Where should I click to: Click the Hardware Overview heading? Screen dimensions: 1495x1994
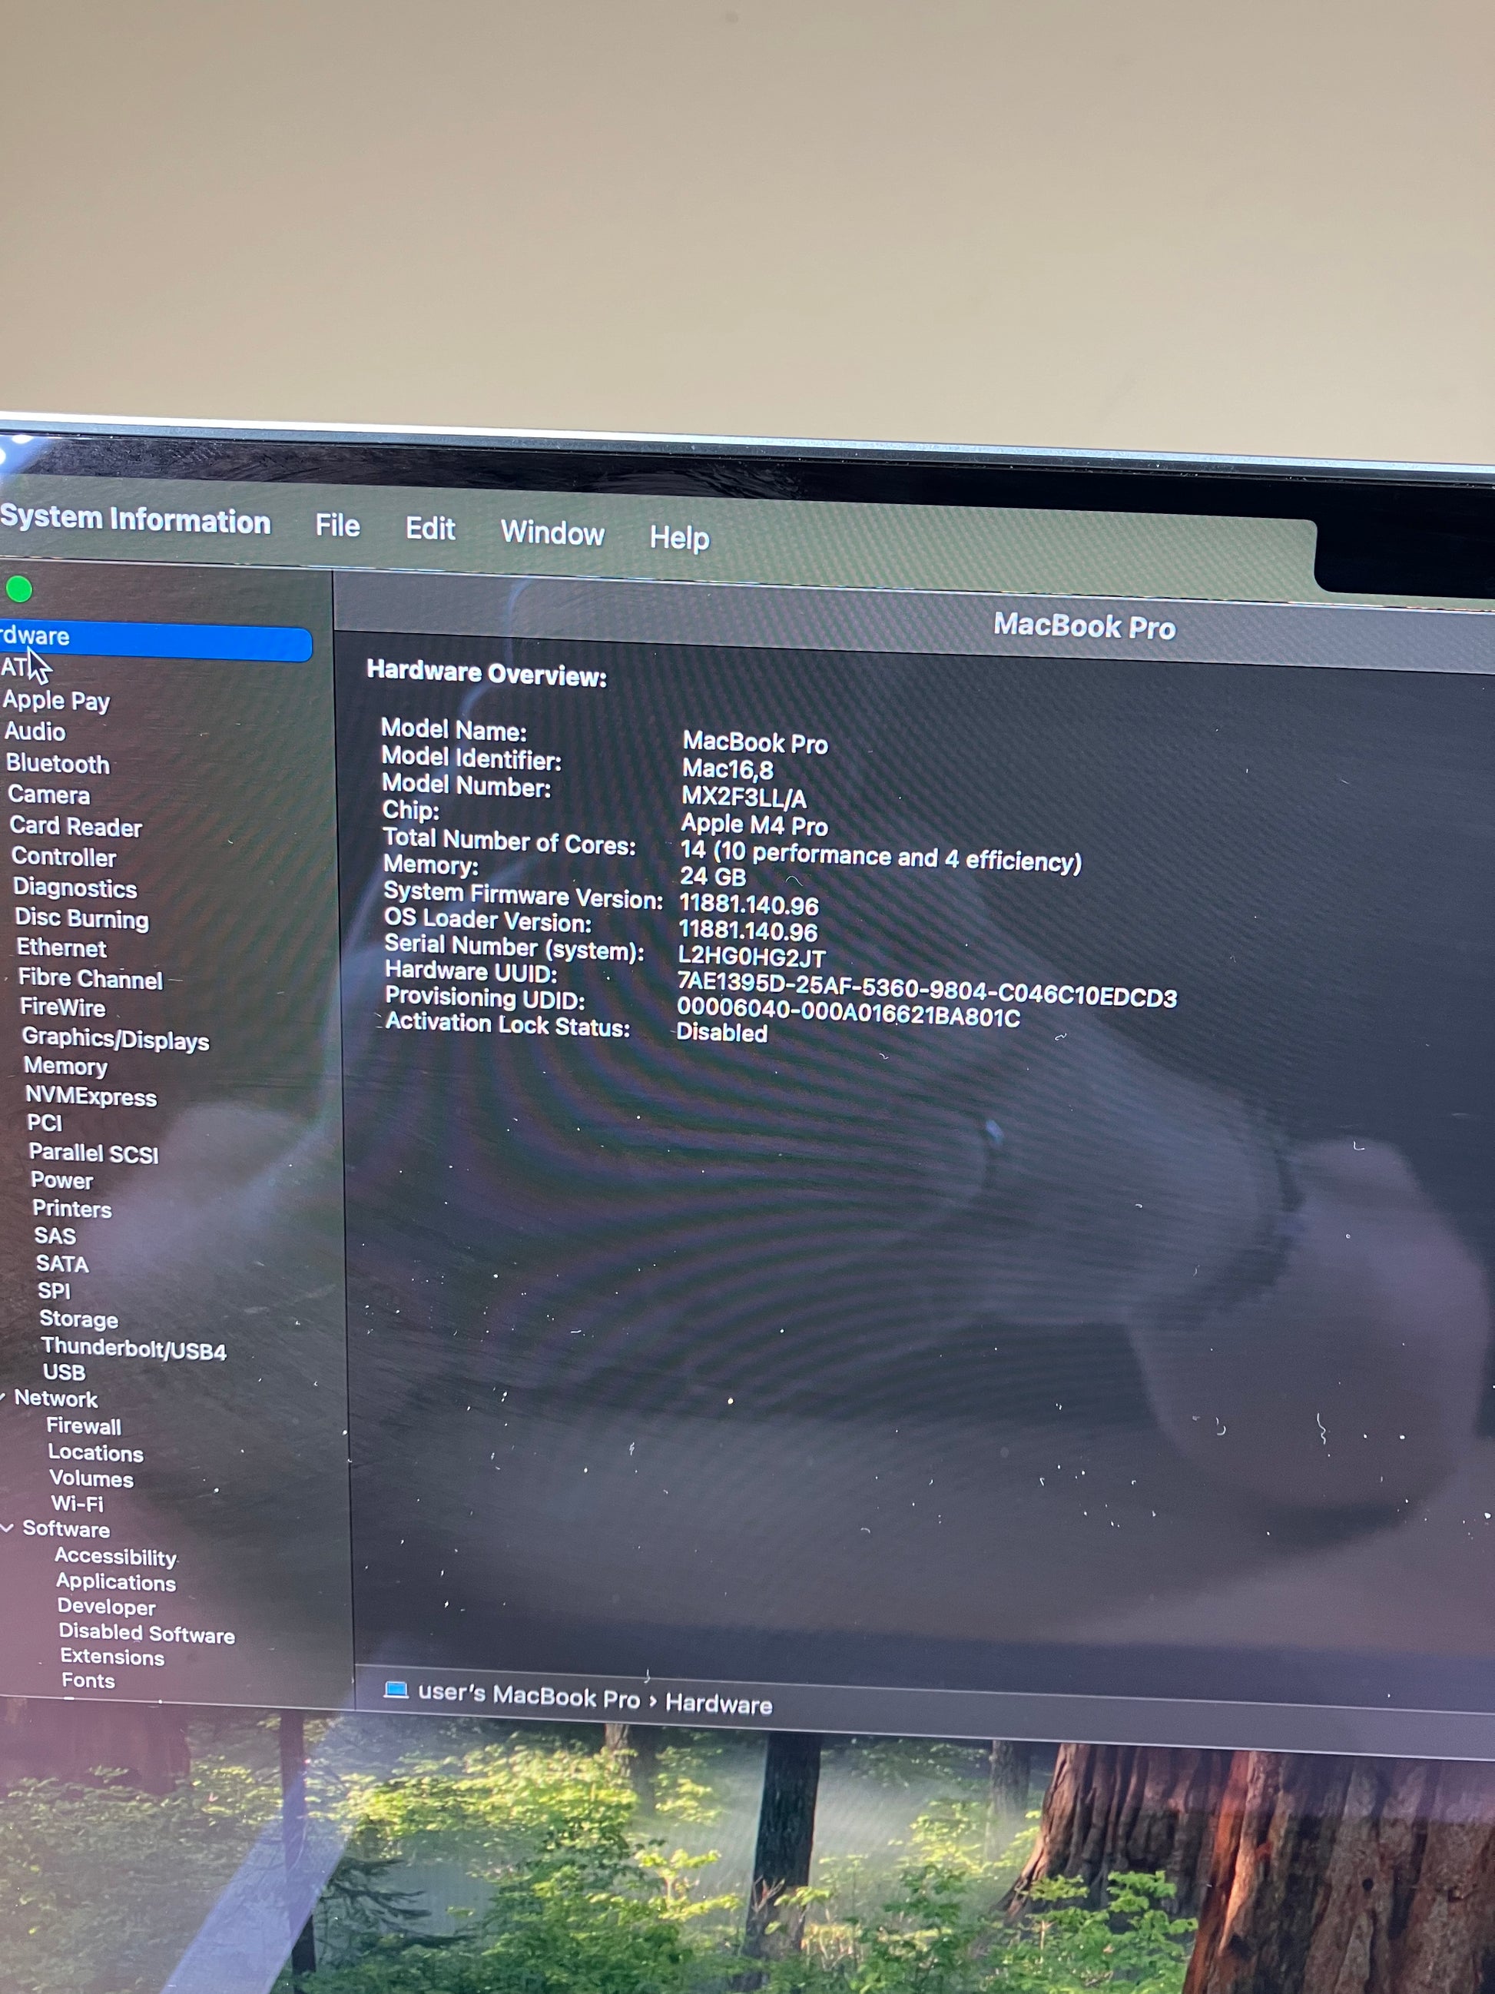click(486, 673)
